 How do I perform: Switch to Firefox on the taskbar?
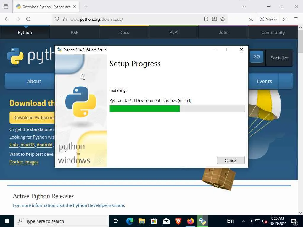[191, 221]
